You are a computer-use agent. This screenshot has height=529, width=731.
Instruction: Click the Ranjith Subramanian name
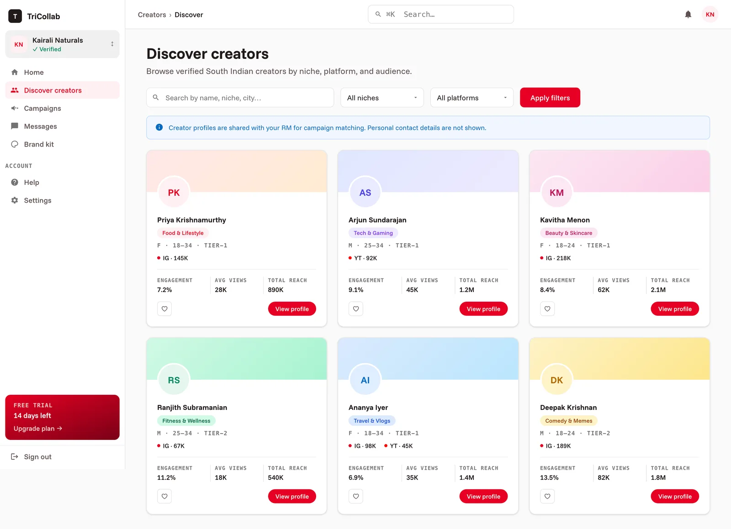(x=192, y=408)
